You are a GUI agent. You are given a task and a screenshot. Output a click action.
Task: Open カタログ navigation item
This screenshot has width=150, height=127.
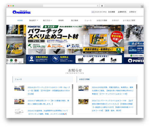pyautogui.click(x=115, y=20)
